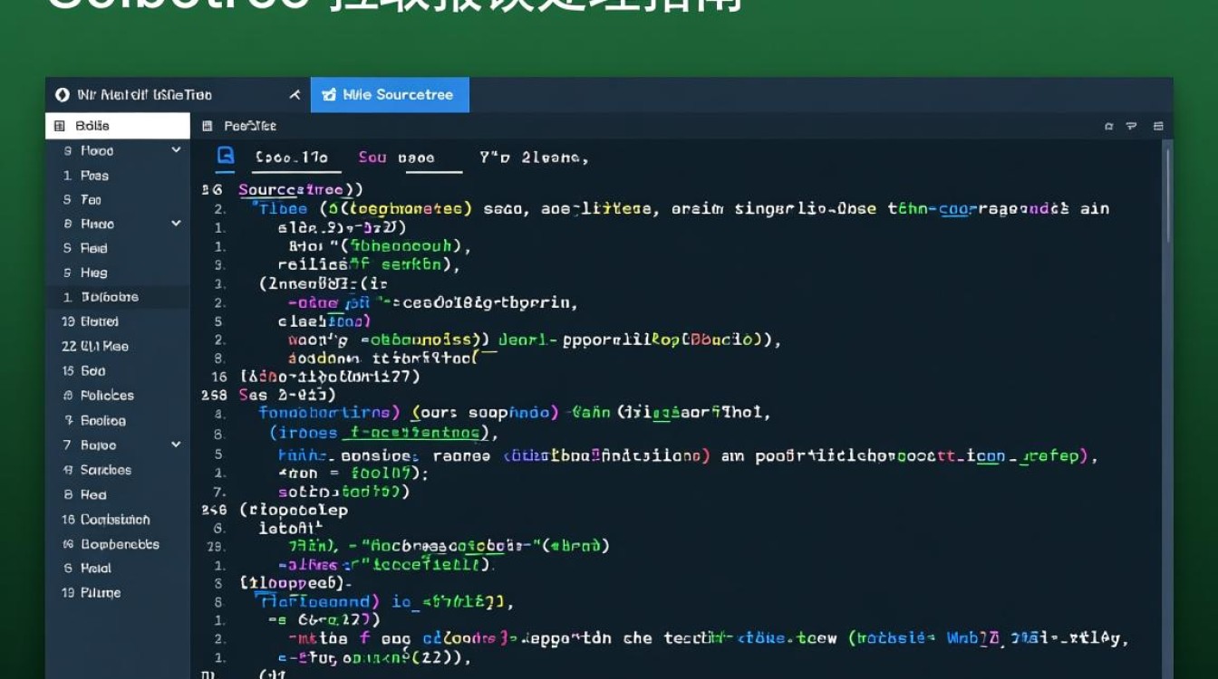This screenshot has height=679, width=1218.
Task: Select the 'Poas' sidebar row
Action: click(118, 176)
